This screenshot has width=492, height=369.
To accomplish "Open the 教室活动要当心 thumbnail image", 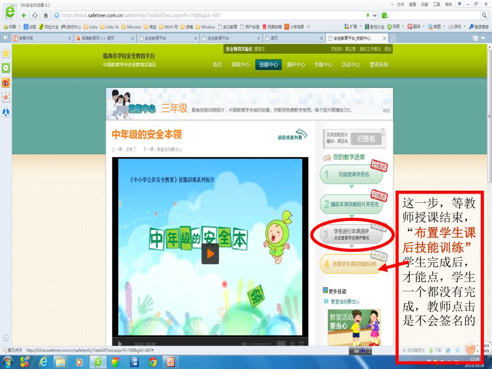I will pos(354,327).
